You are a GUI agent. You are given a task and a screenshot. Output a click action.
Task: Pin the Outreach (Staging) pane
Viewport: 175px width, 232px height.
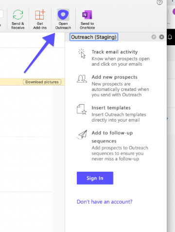click(154, 37)
